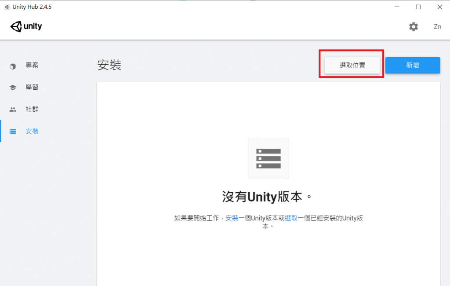Click the 安裝 page title

coord(109,65)
